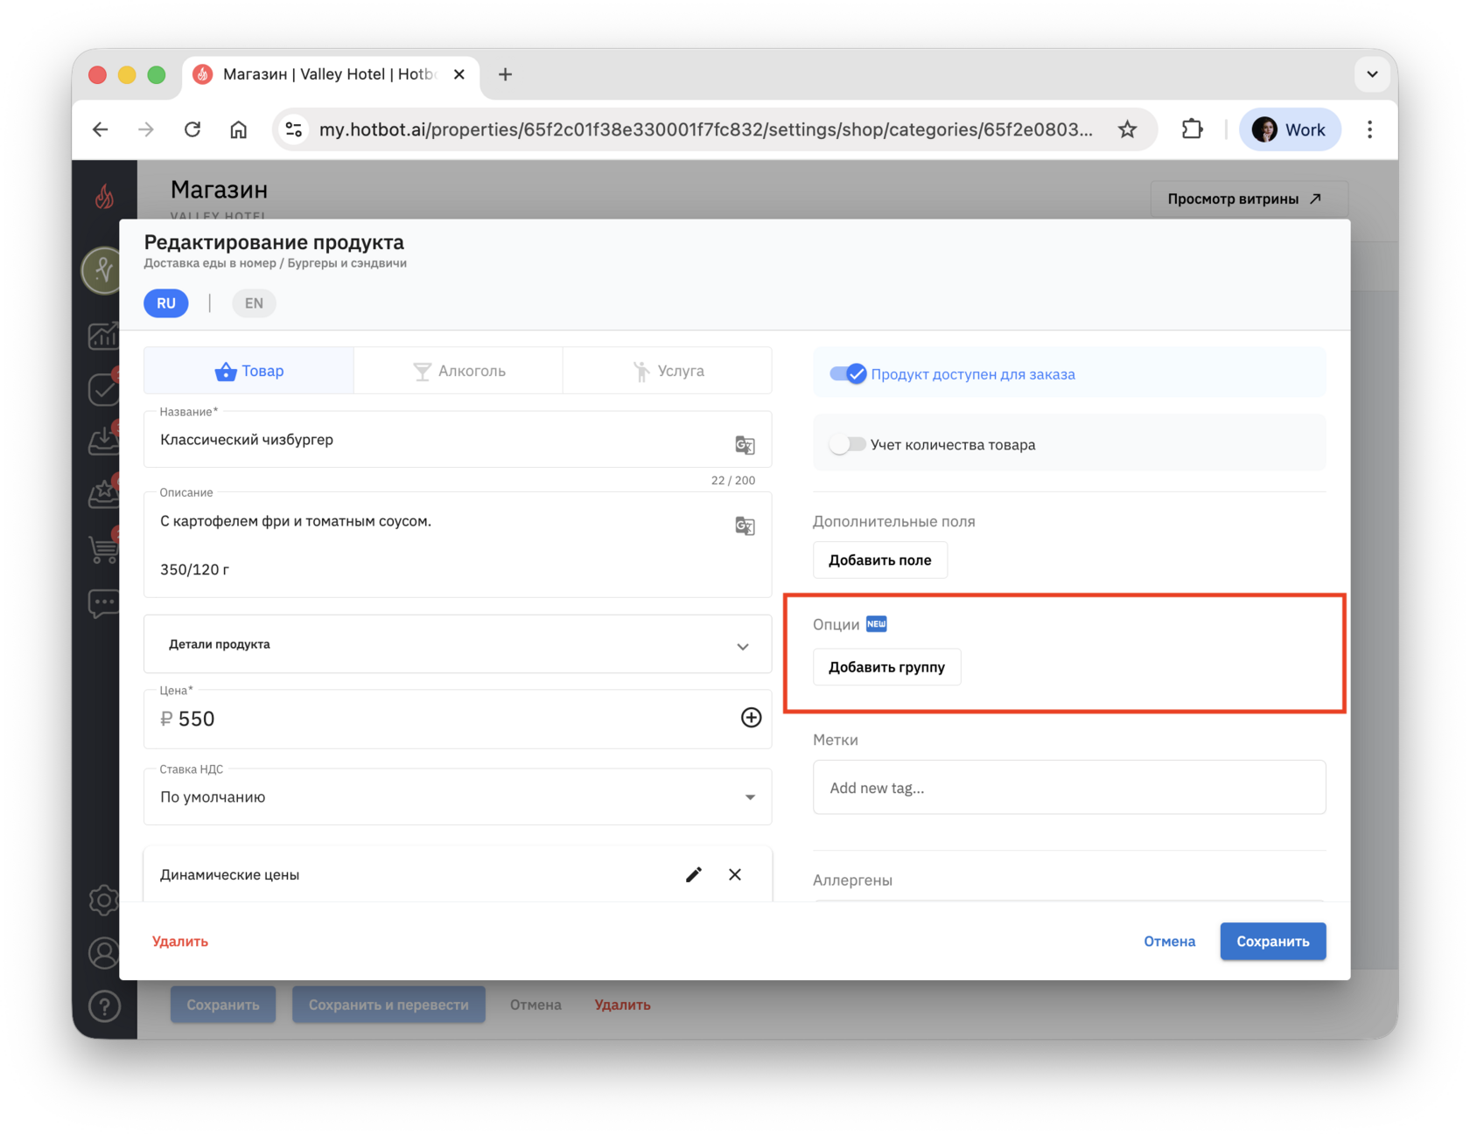This screenshot has width=1470, height=1134.
Task: Click the Название input with Классический чизбургер
Action: pos(458,440)
